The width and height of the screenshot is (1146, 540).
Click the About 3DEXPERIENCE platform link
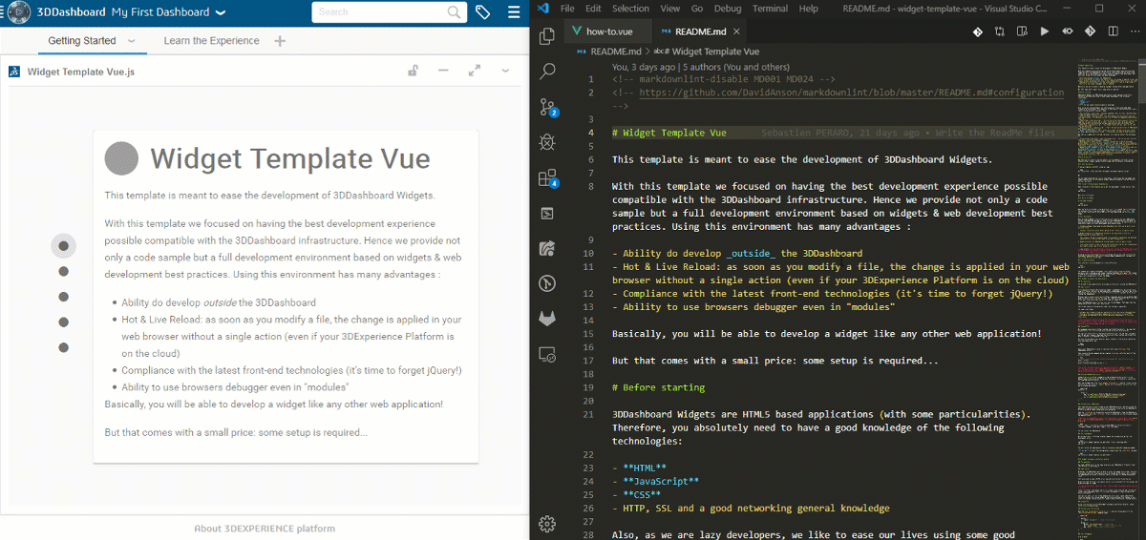pyautogui.click(x=265, y=529)
